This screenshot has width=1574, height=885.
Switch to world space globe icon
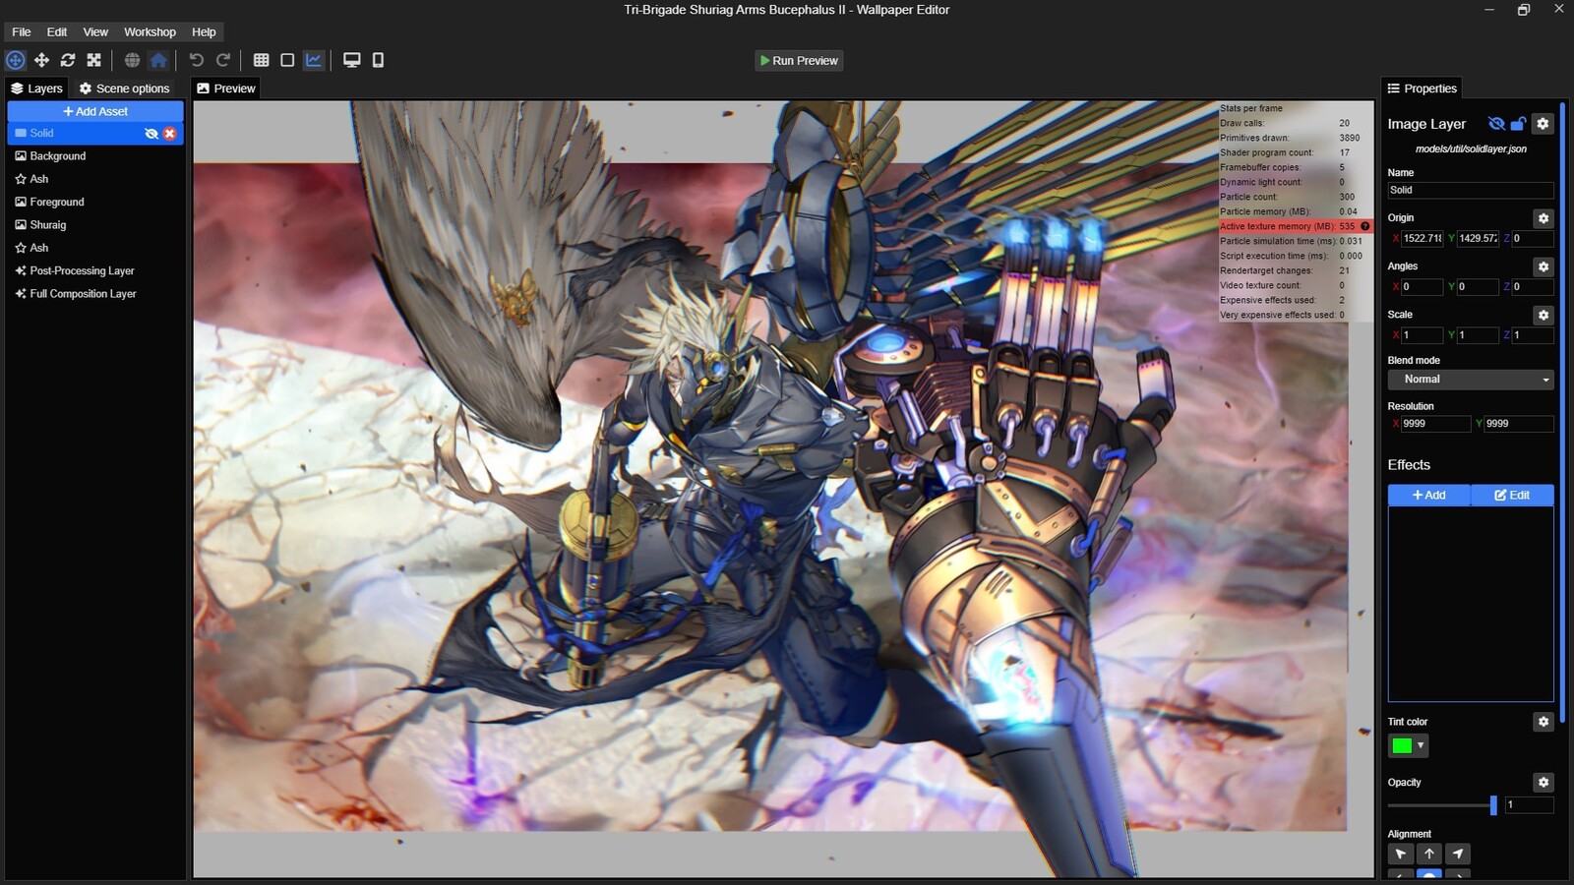(132, 60)
